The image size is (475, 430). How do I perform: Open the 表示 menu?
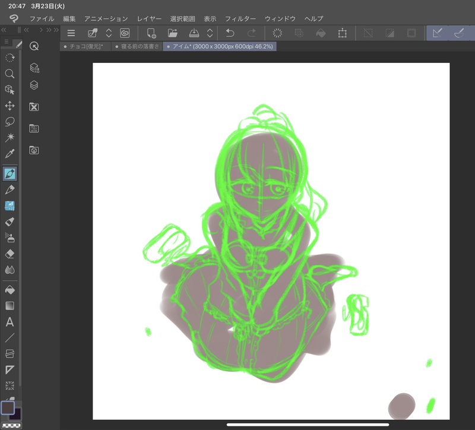click(210, 19)
